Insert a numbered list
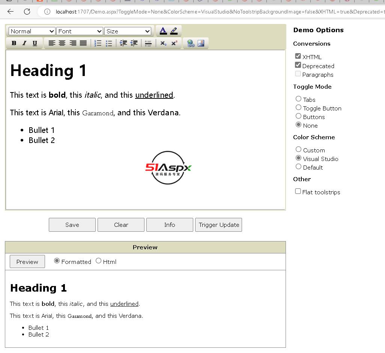 [x=98, y=43]
